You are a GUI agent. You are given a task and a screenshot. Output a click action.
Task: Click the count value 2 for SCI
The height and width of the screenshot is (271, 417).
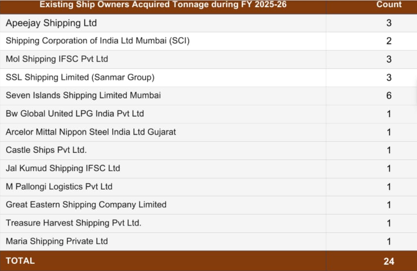[389, 41]
